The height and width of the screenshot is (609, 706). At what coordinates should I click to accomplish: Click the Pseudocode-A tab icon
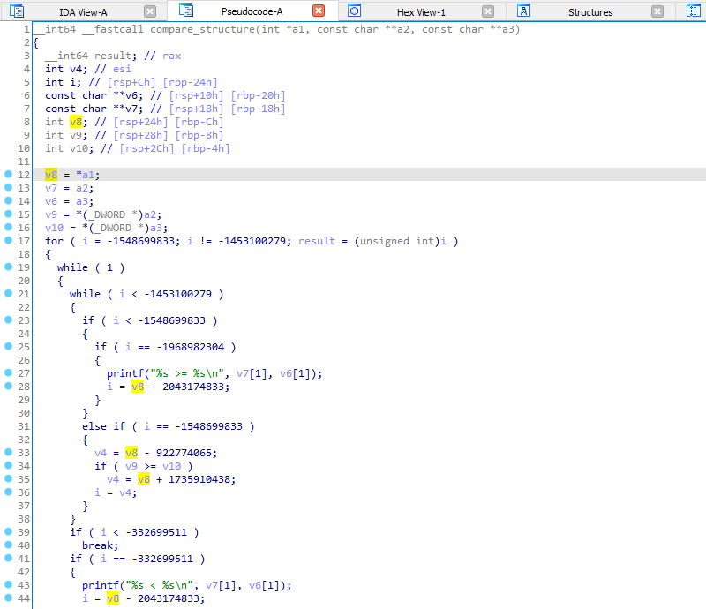coord(186,10)
